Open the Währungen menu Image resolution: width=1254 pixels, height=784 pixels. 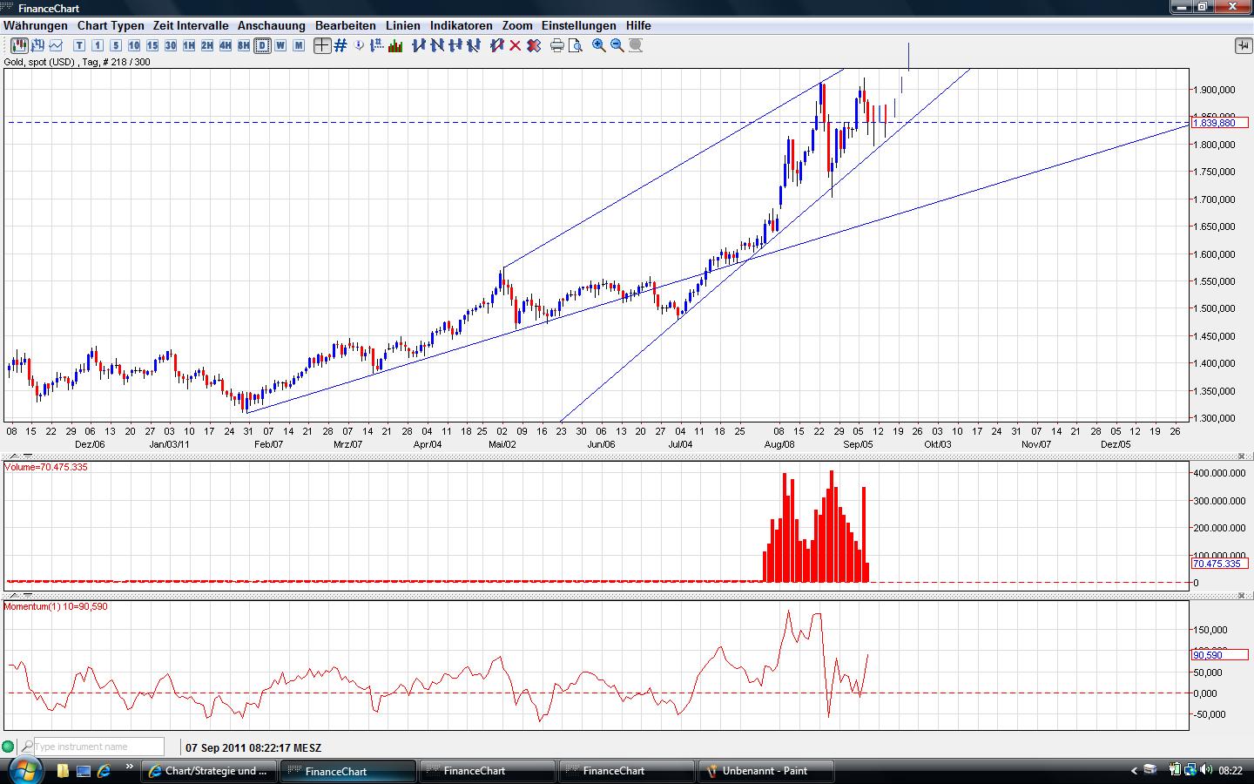coord(36,25)
